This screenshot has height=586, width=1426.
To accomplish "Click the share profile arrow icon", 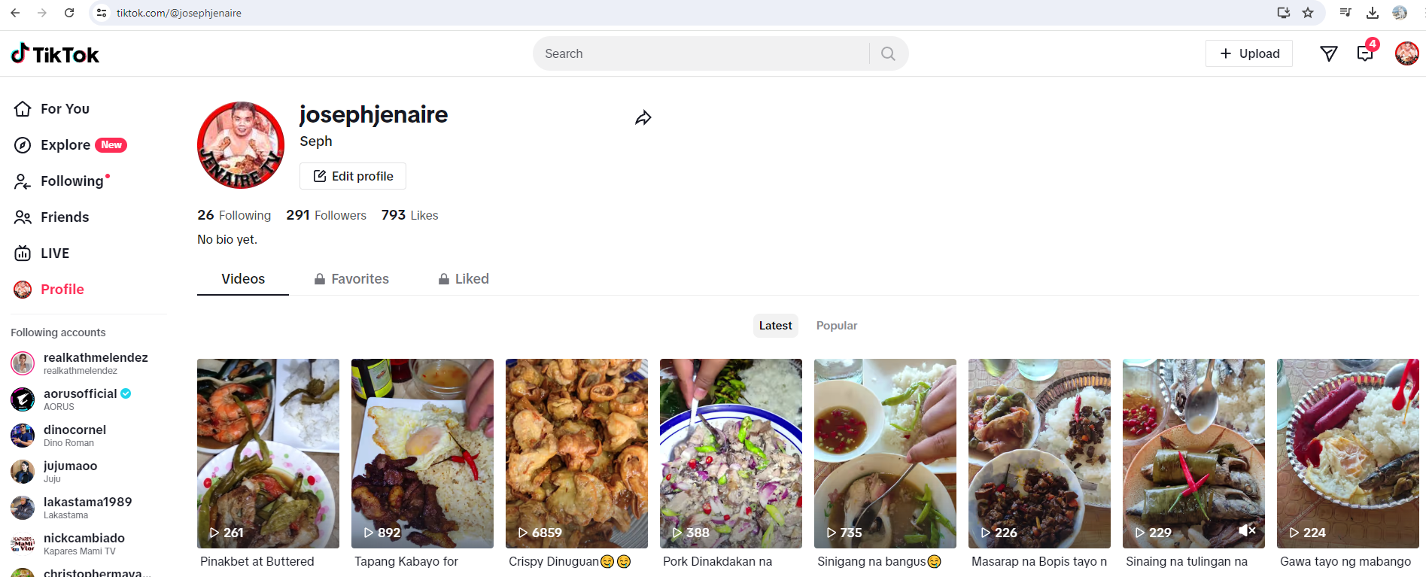I will 643,118.
